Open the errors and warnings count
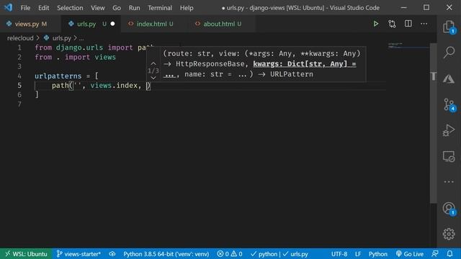The height and width of the screenshot is (259, 461). click(x=230, y=254)
